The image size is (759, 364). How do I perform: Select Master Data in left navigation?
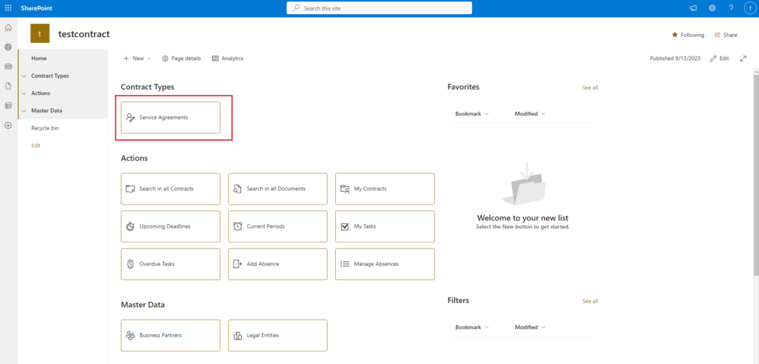47,111
